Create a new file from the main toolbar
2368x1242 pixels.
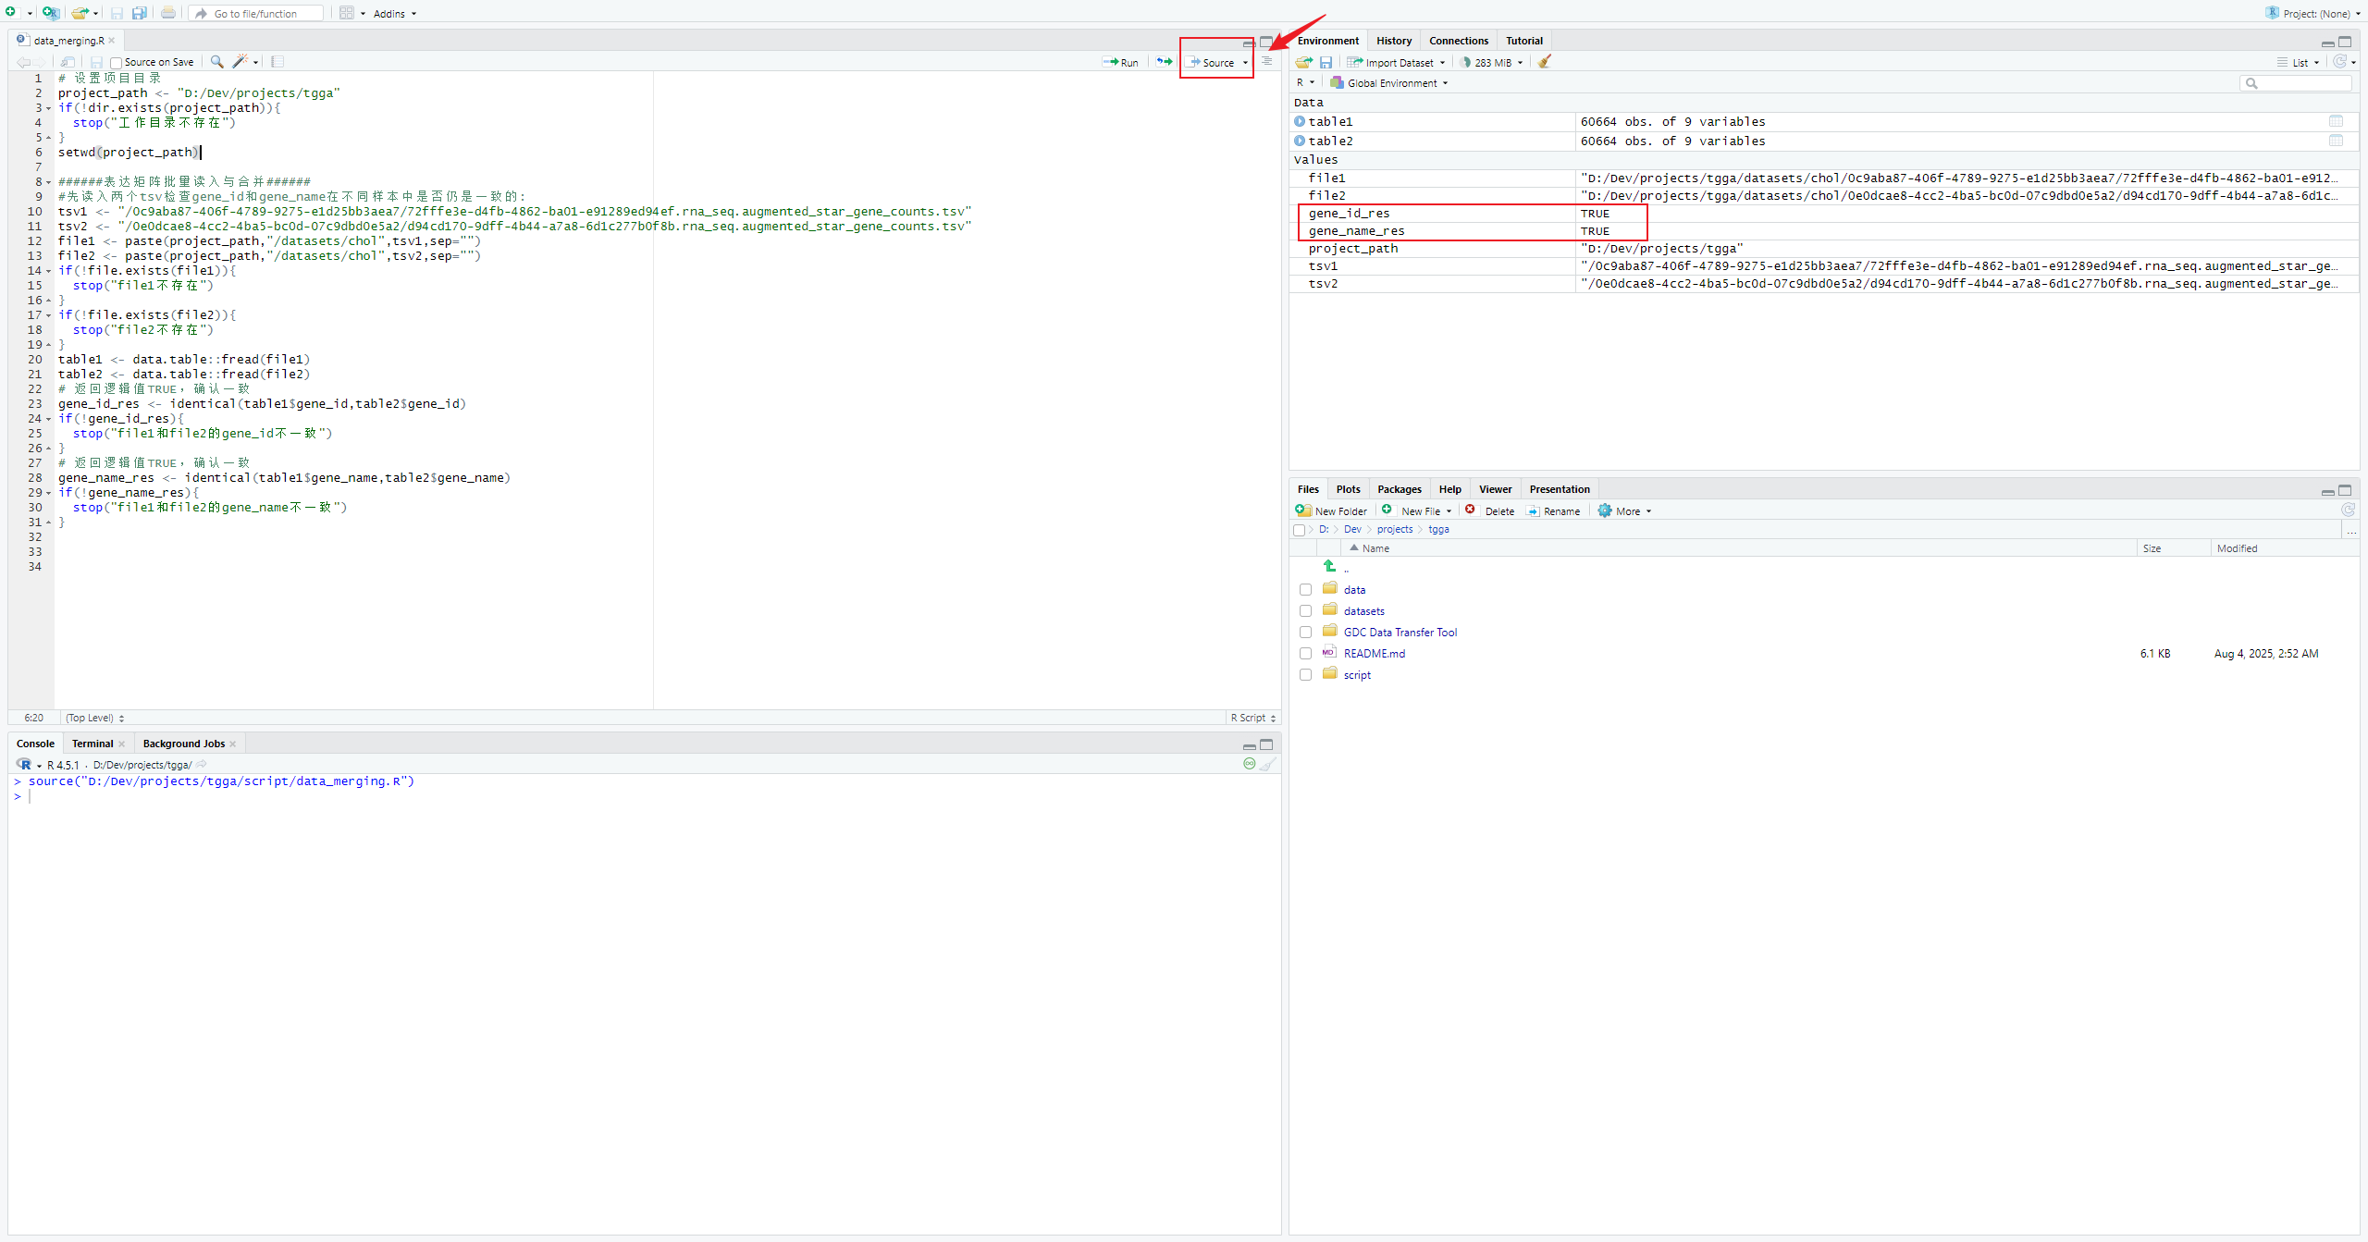[x=11, y=13]
